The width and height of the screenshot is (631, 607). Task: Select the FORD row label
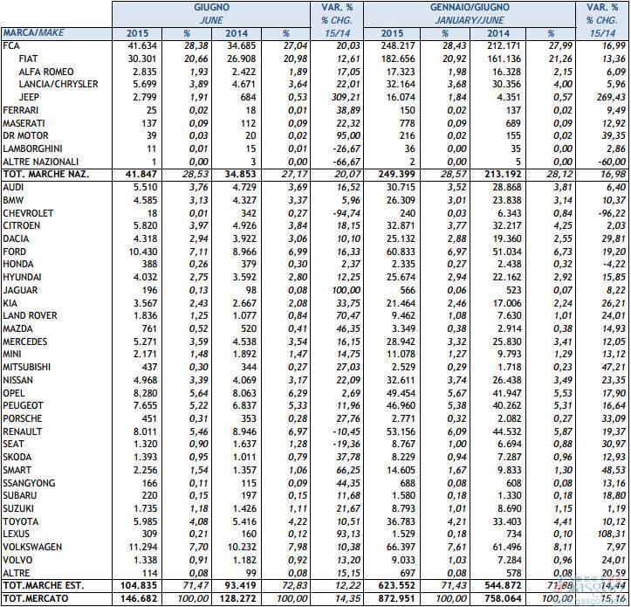click(14, 252)
